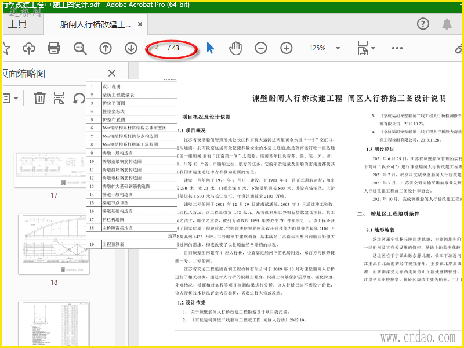This screenshot has height=348, width=464.
Task: Click row 18 主桥防雷接地图
Action: pyautogui.click(x=132, y=227)
